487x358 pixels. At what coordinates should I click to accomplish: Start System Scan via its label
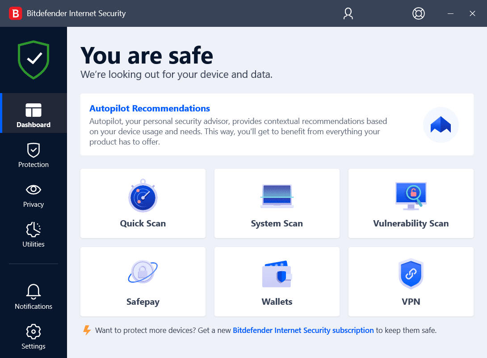pyautogui.click(x=277, y=223)
